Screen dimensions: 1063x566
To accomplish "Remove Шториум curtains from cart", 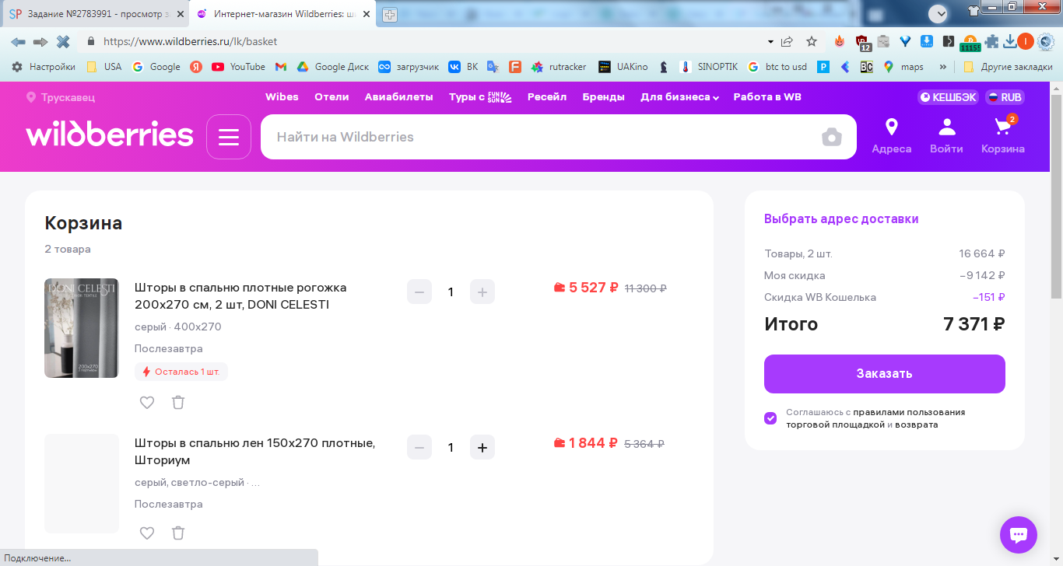I will click(x=178, y=533).
